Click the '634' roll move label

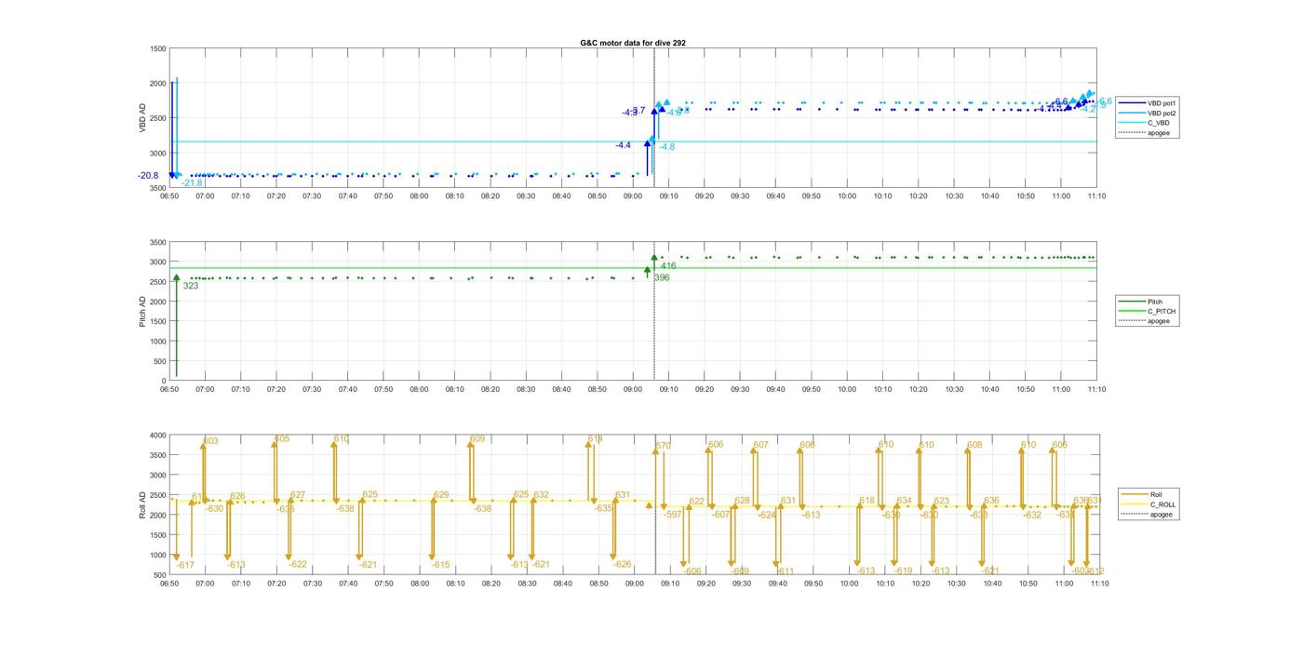[x=905, y=501]
